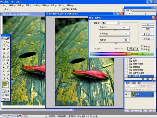Select the Pen tool

[4, 71]
